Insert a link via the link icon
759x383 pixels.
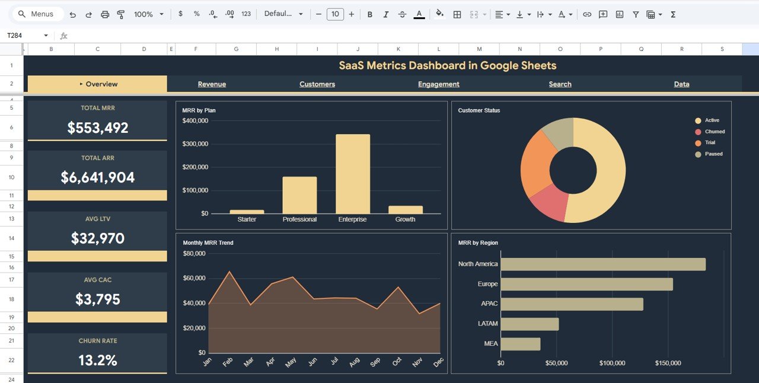point(587,14)
